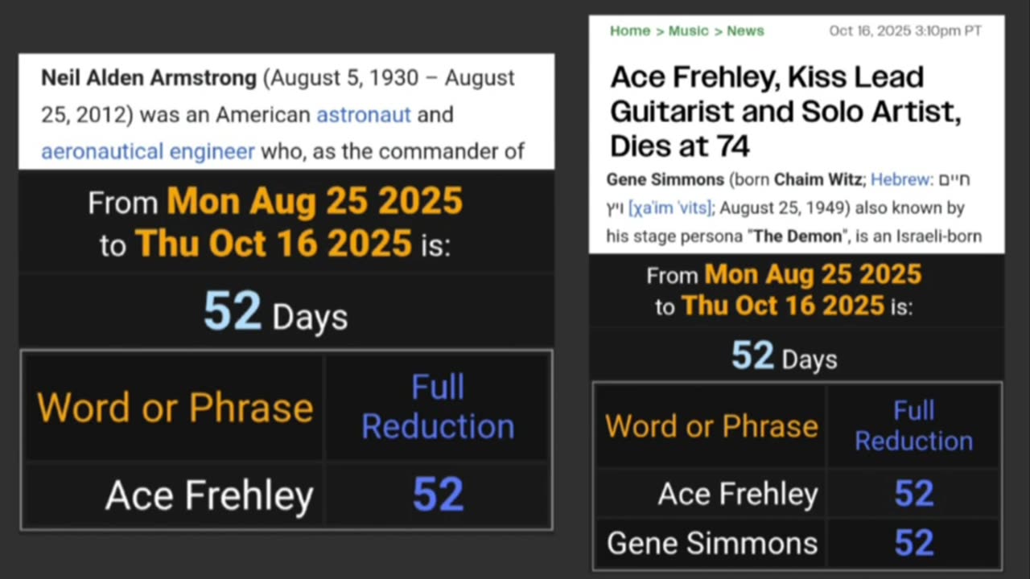Select the Gene Simmons row in gematria table
The width and height of the screenshot is (1030, 579).
click(x=712, y=544)
